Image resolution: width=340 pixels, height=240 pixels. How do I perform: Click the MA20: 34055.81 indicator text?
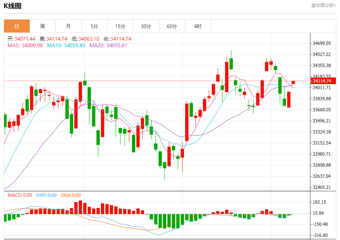(108, 45)
